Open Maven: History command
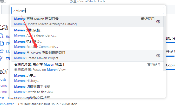Image resolution: width=175 pixels, height=105 pixels. [78, 78]
